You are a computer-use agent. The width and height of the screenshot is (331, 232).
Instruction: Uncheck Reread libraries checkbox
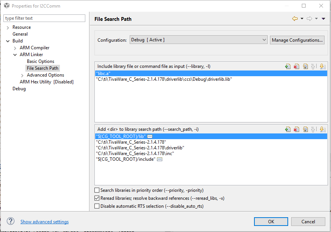[97, 198]
